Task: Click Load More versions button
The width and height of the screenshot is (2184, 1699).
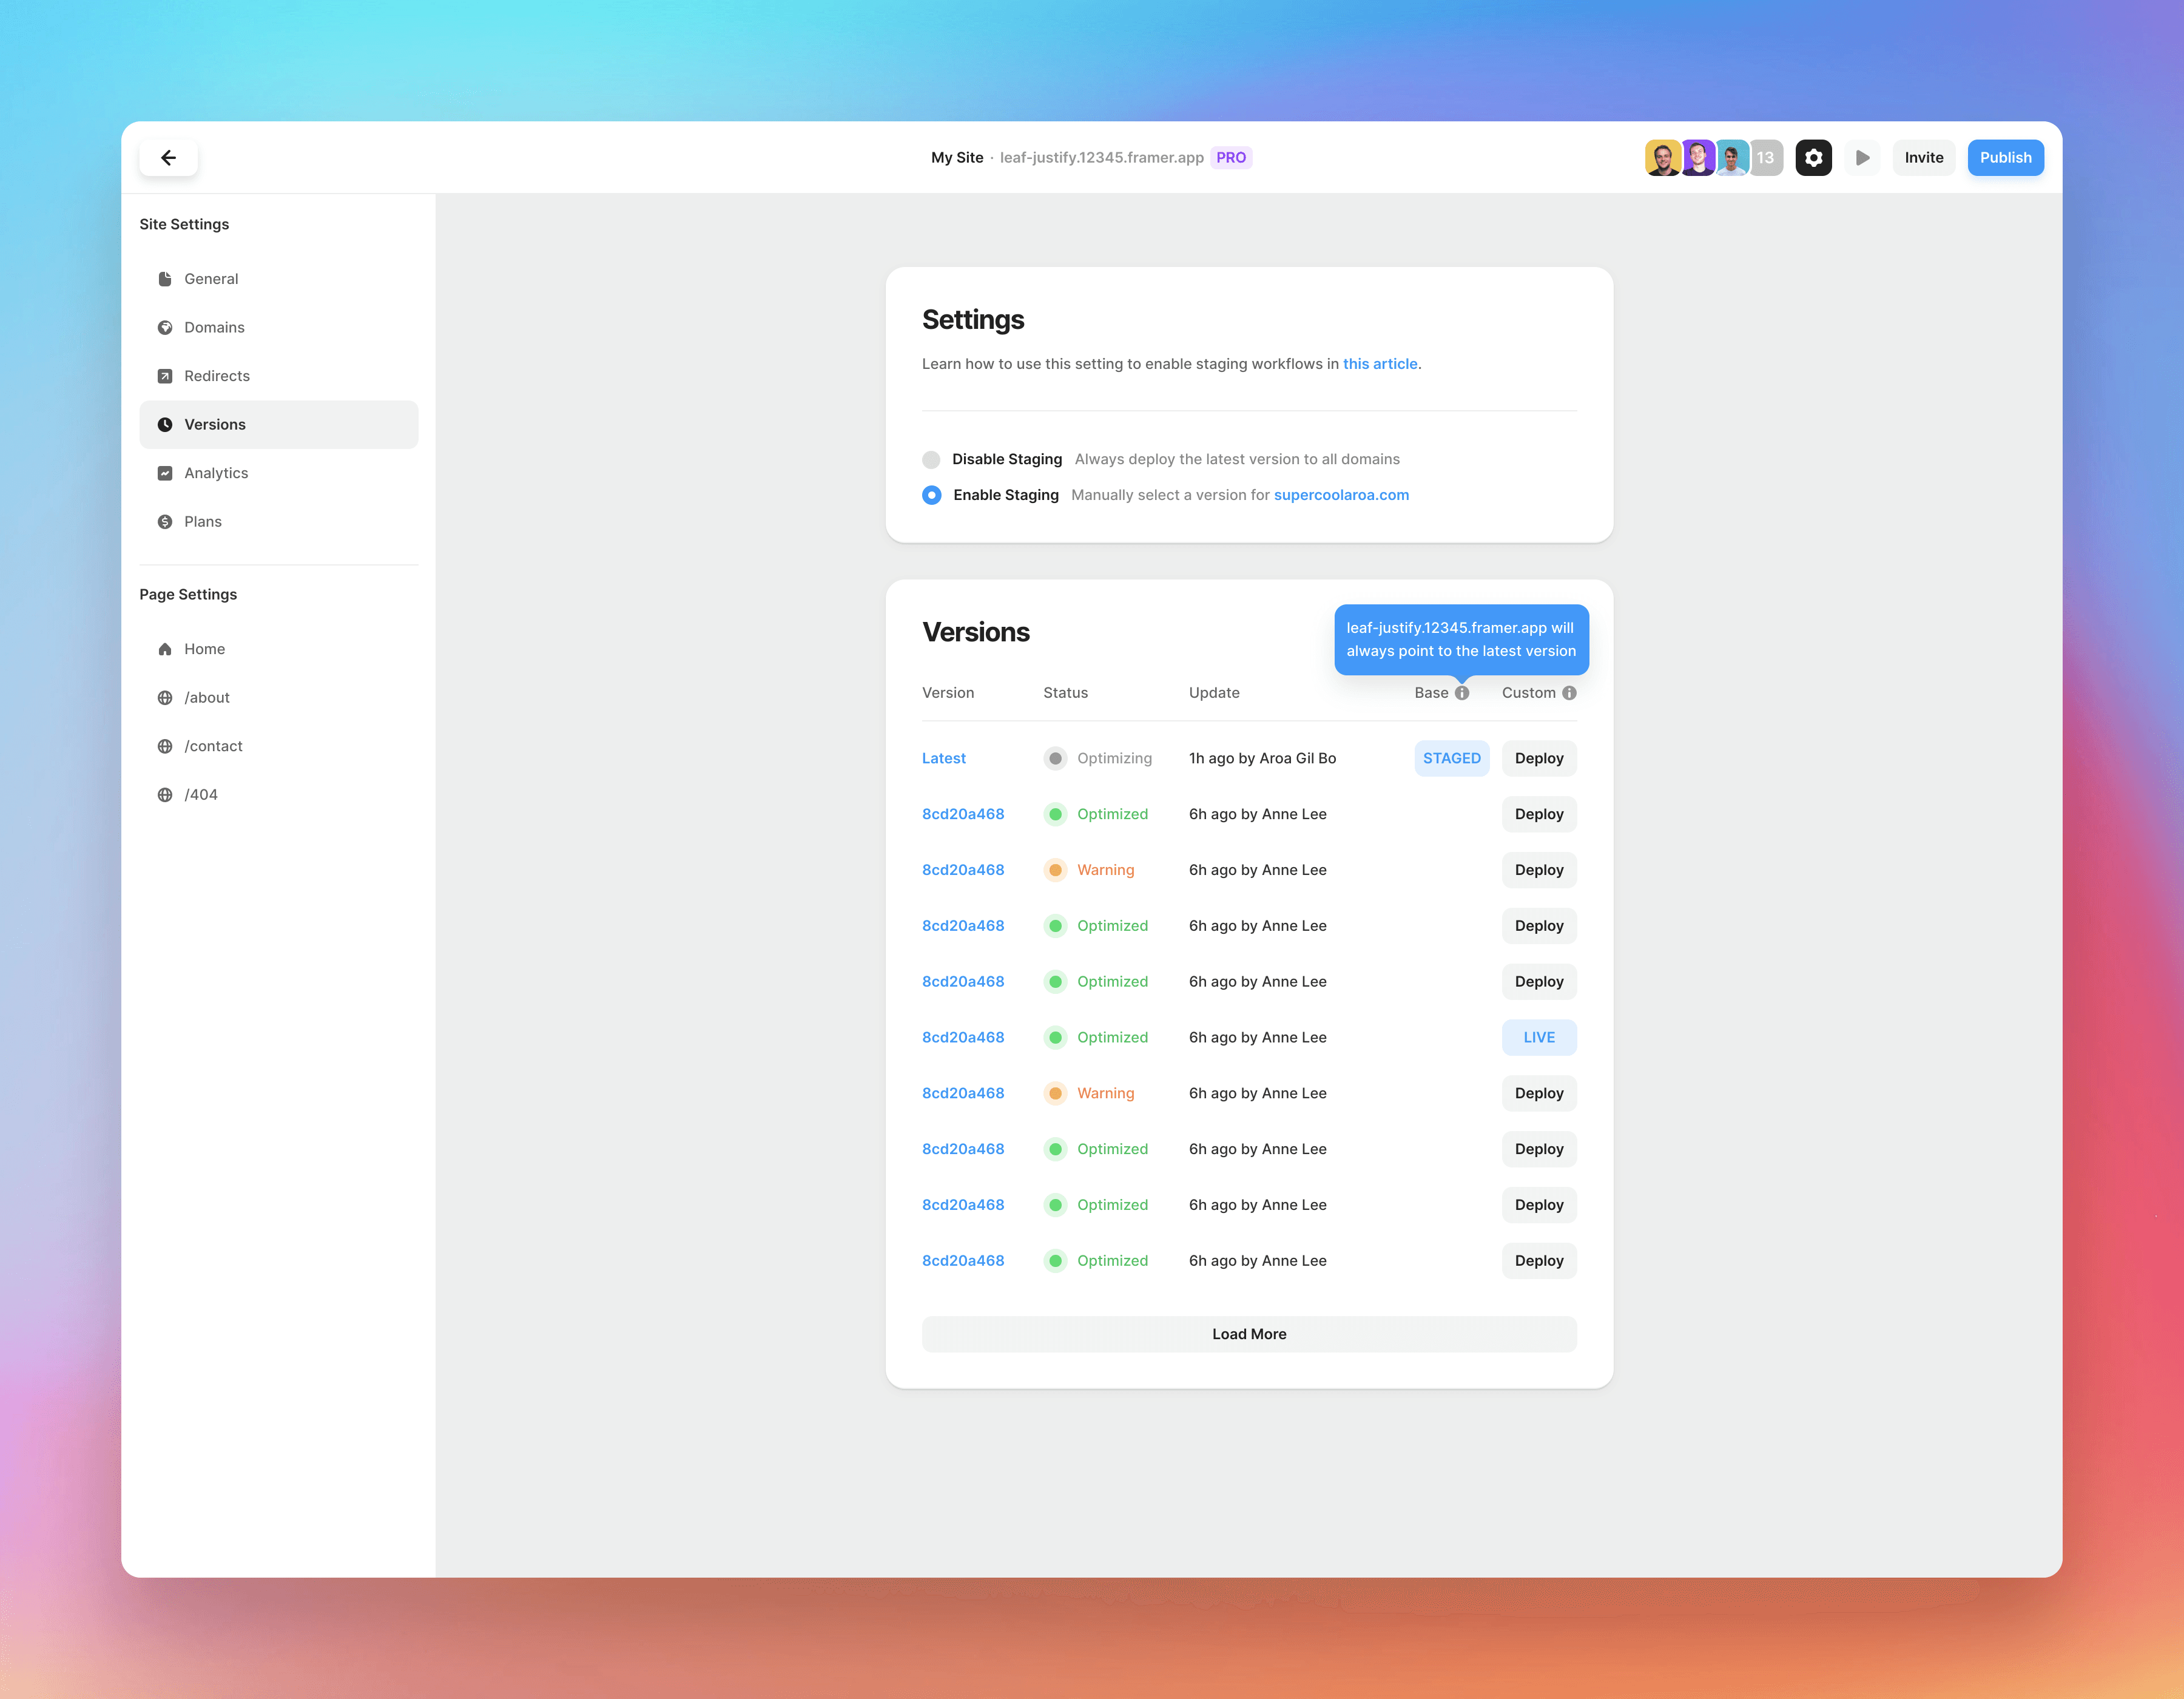Action: click(1248, 1334)
